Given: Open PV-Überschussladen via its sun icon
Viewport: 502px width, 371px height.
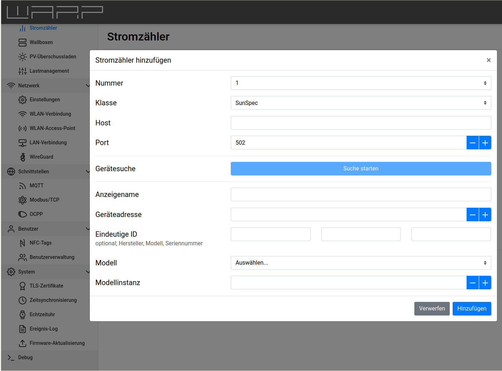Looking at the screenshot, I should pyautogui.click(x=22, y=57).
